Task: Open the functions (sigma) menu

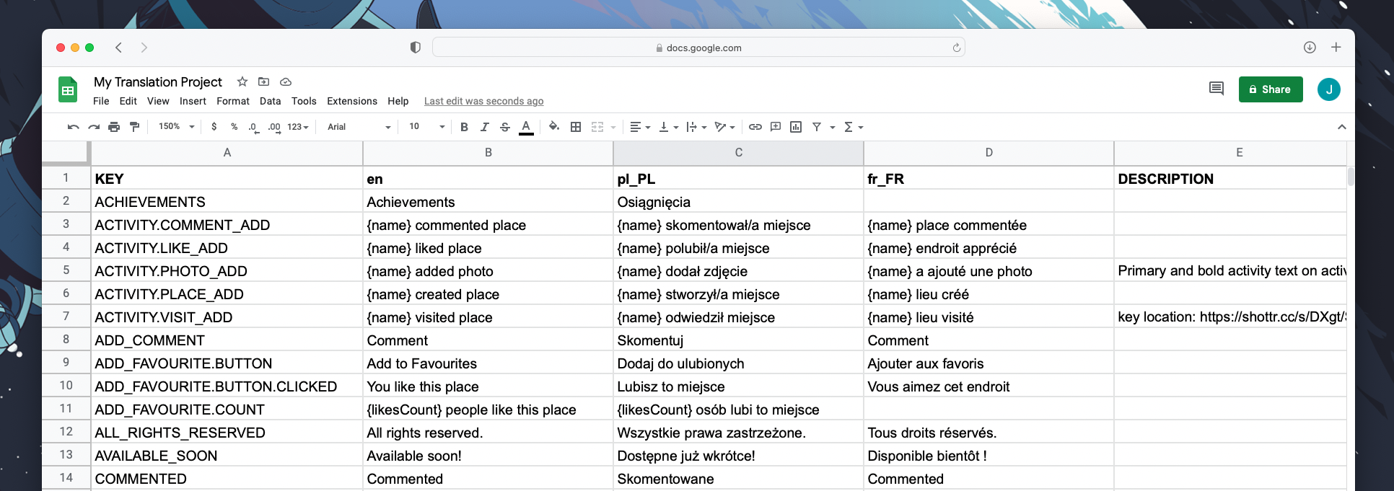Action: (x=854, y=127)
